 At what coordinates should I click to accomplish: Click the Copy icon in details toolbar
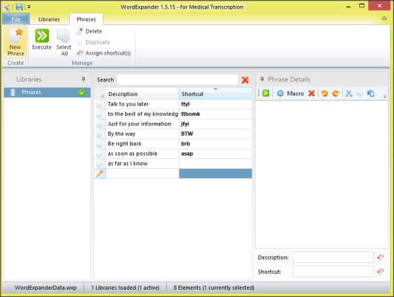tap(360, 93)
